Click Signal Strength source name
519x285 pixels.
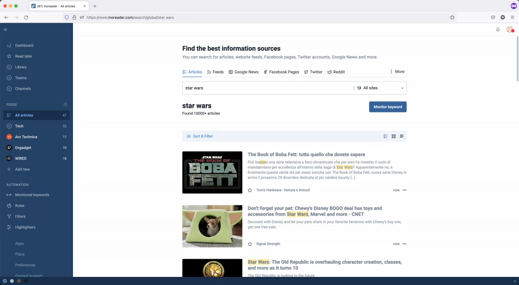click(x=268, y=244)
